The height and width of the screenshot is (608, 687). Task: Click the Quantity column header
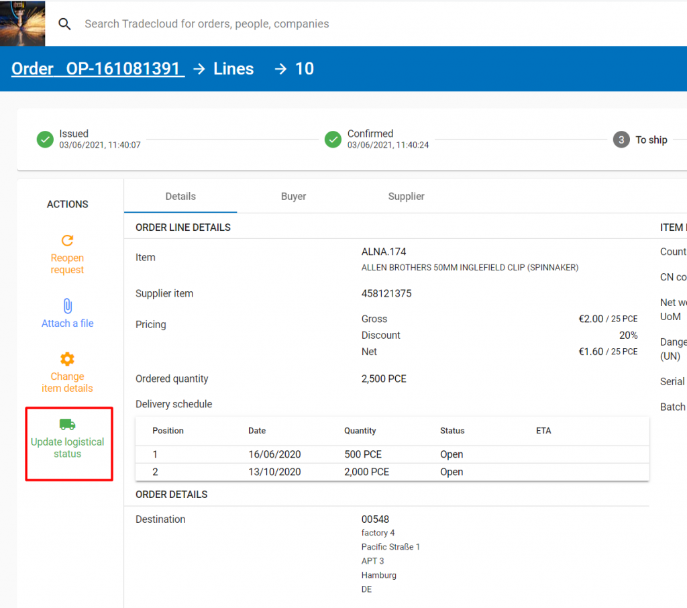point(360,431)
